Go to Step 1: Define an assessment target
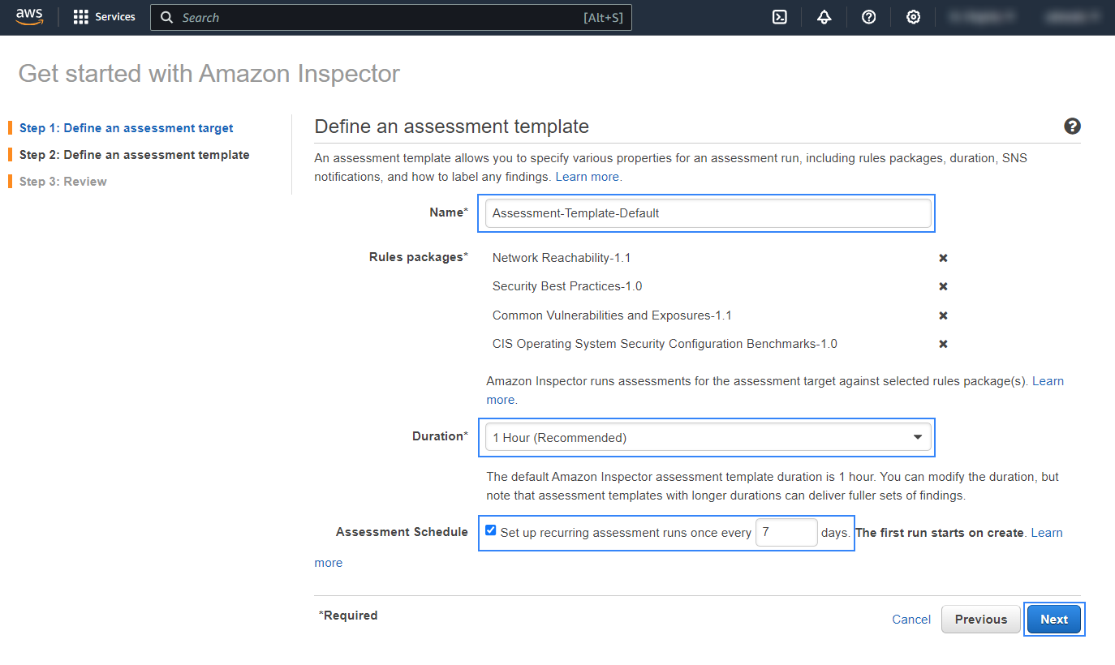The width and height of the screenshot is (1115, 665). (x=126, y=128)
